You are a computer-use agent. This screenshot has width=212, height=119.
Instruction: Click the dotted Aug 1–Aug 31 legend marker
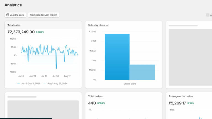click(45, 83)
